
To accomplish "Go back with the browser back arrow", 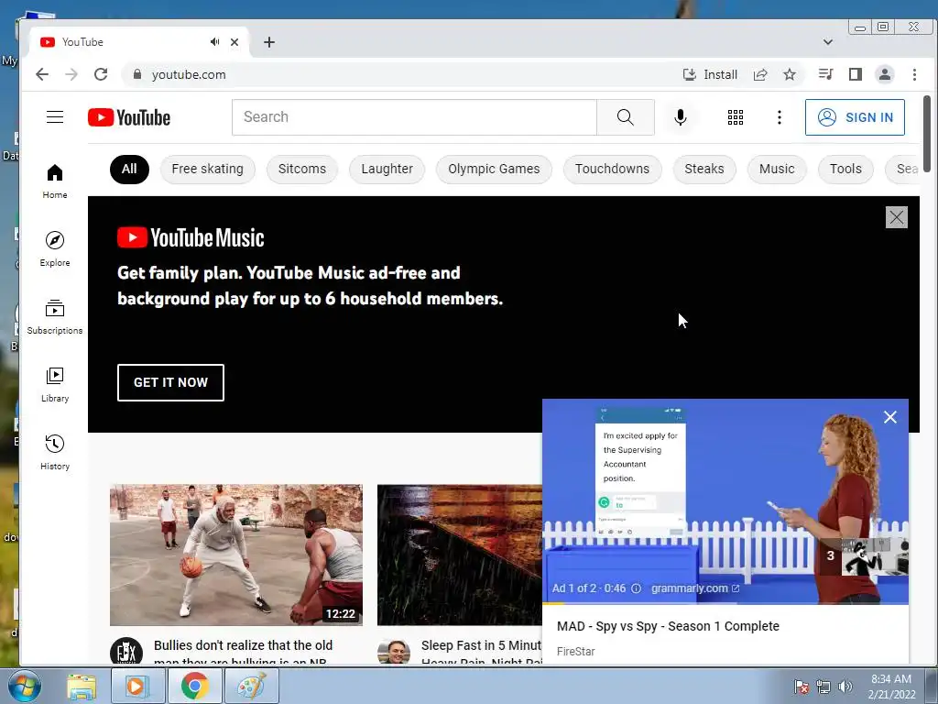I will point(42,74).
